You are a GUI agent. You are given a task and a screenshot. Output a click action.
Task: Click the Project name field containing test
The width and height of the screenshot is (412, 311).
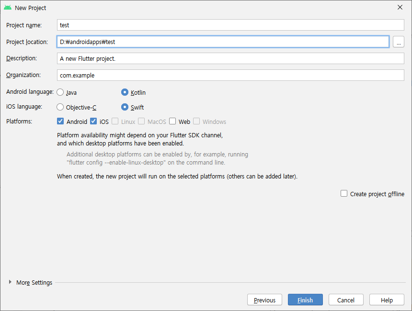[230, 25]
